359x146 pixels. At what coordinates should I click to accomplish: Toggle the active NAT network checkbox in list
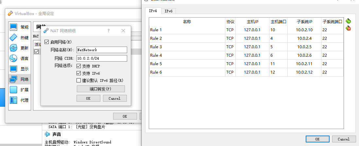pyautogui.click(x=36, y=52)
